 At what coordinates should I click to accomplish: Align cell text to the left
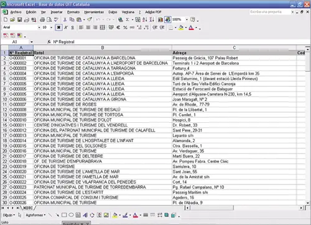tap(81, 27)
